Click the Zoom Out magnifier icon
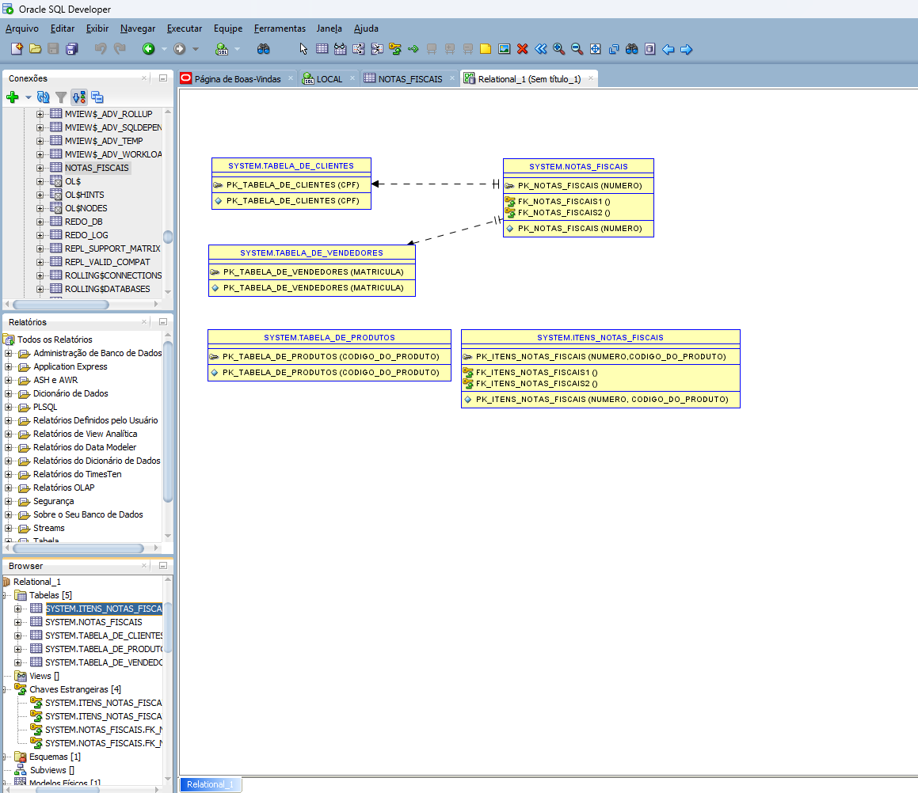The width and height of the screenshot is (918, 793). 577,49
